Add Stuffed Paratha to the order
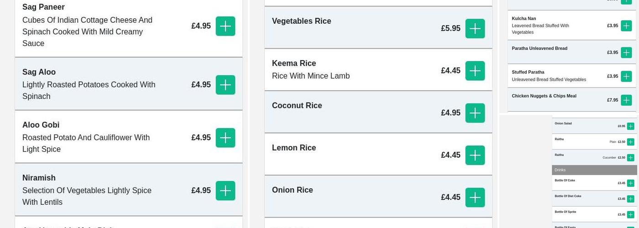Screen dimensions: 639x228 click(626, 76)
